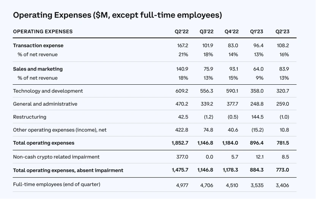Click the Q4'22 column header
Image resolution: width=316 pixels, height=199 pixels.
[x=231, y=32]
